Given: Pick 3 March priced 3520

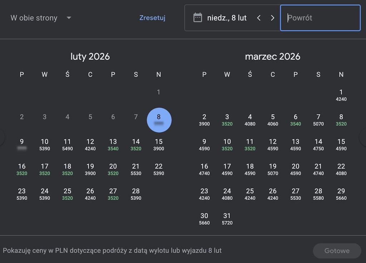Looking at the screenshot, I should point(227,120).
